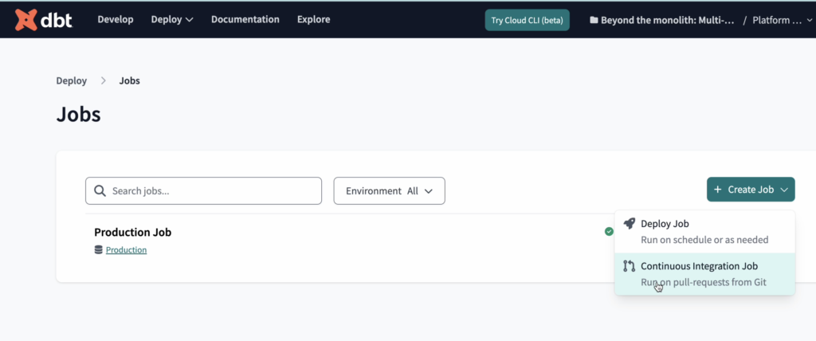816x341 pixels.
Task: Open the Production Job row title
Action: pyautogui.click(x=132, y=233)
